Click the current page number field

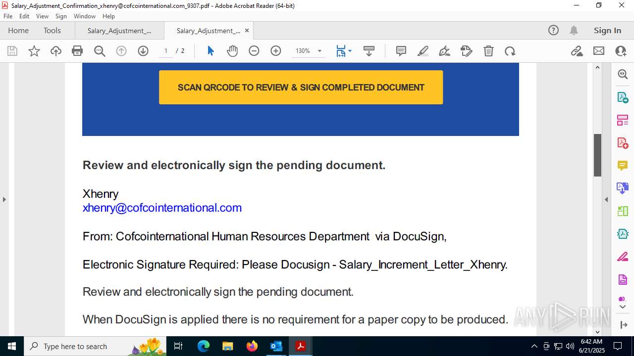tap(166, 51)
